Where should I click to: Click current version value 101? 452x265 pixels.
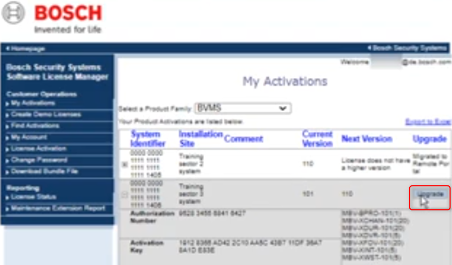308,194
